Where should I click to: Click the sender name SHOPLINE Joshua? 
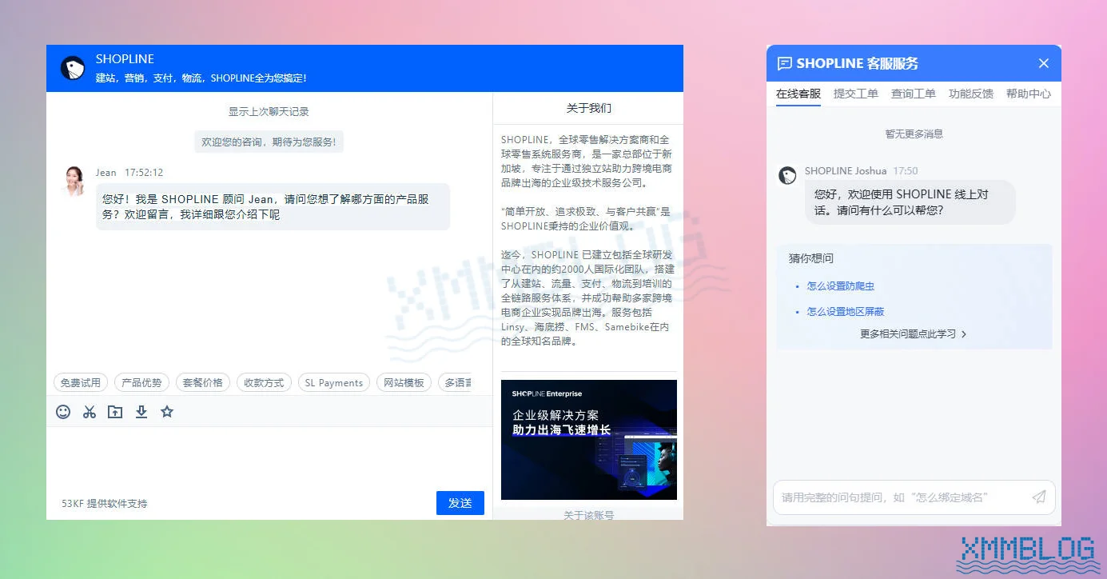coord(846,171)
